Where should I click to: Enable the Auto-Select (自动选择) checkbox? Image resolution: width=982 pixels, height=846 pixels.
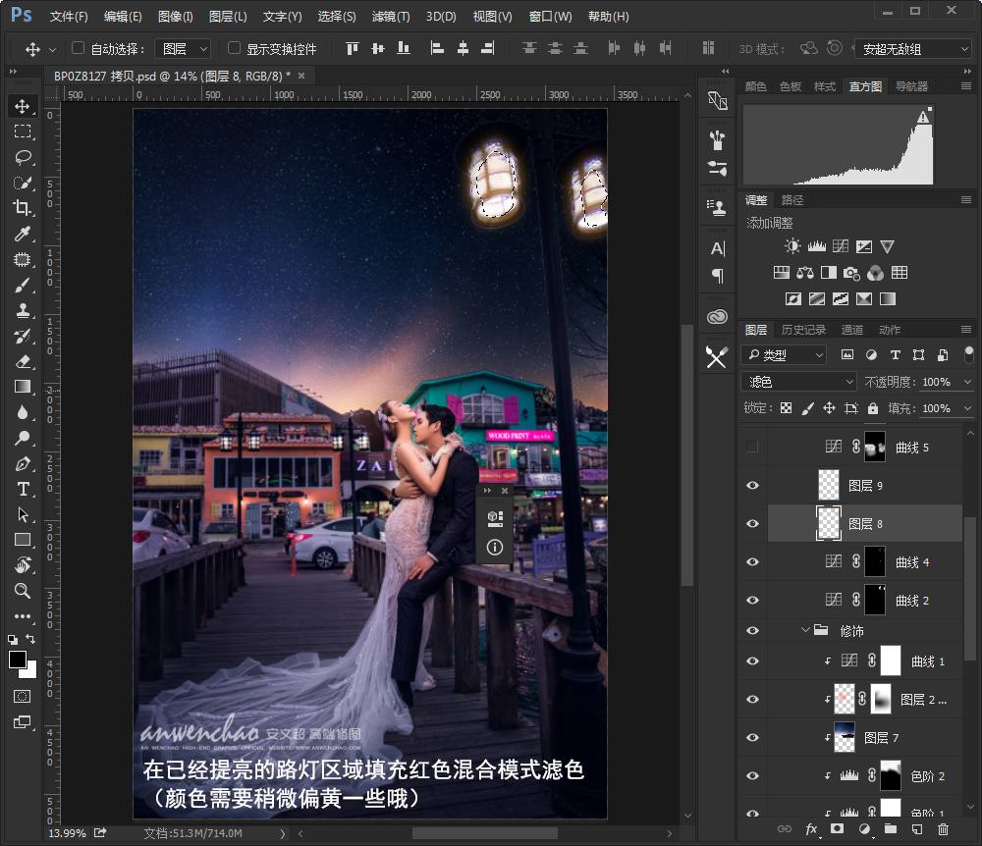(x=78, y=48)
